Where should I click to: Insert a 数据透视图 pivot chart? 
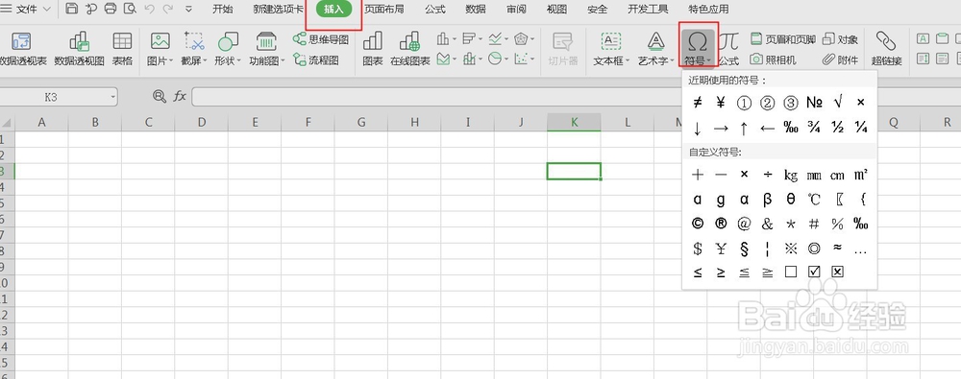(x=80, y=48)
